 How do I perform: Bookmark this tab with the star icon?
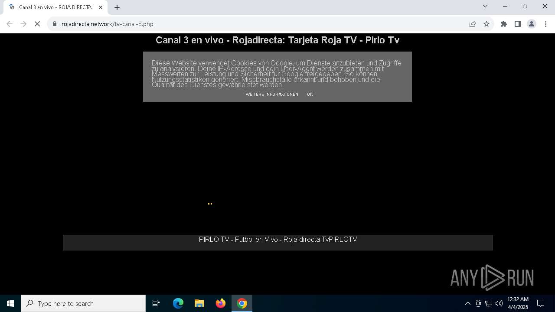tap(486, 24)
